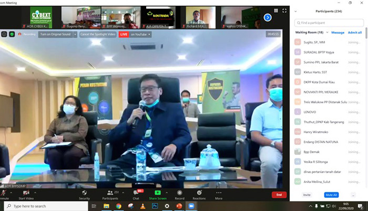Expand the LIVE on YouTube dropdown

(150, 34)
